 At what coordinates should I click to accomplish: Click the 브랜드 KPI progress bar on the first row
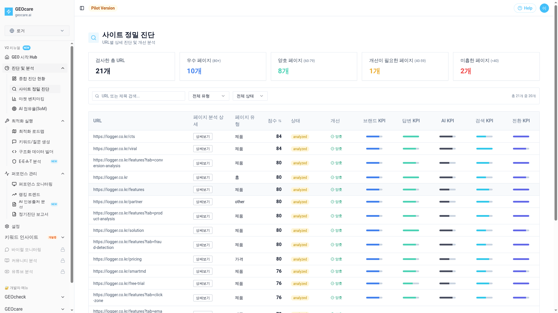pyautogui.click(x=374, y=136)
